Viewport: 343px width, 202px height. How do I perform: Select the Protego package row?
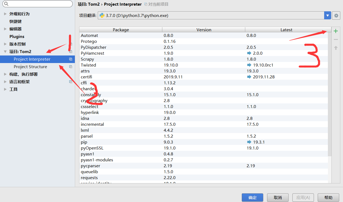tap(204, 41)
